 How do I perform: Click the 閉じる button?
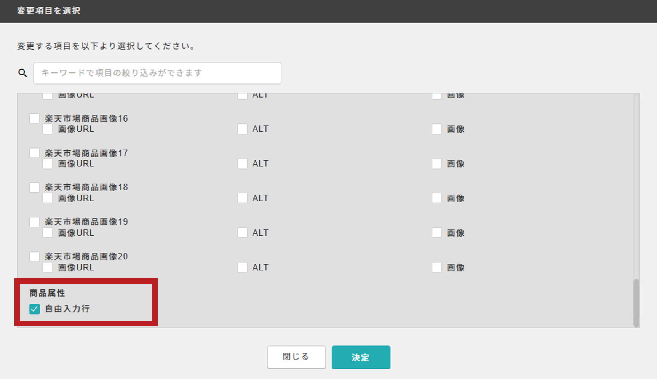(x=296, y=357)
